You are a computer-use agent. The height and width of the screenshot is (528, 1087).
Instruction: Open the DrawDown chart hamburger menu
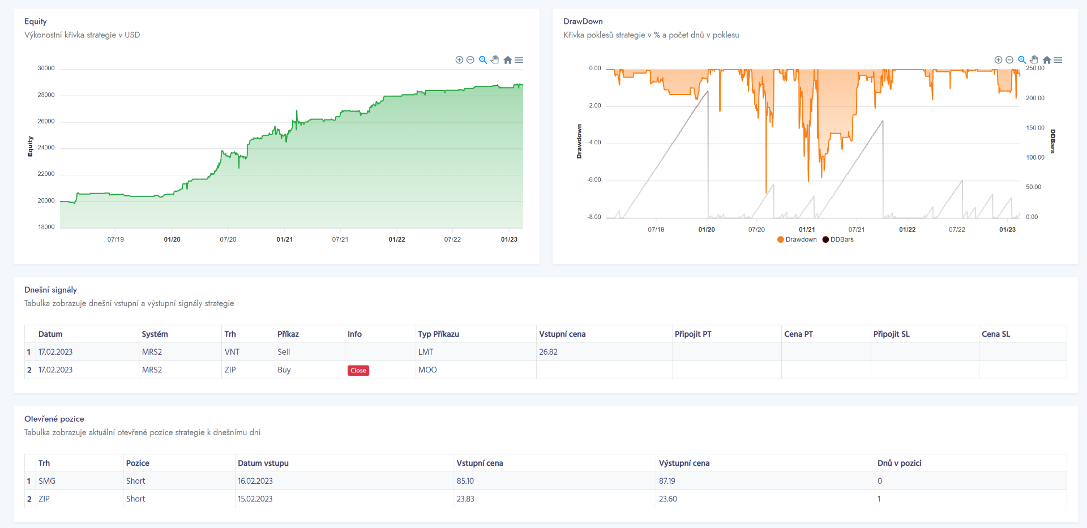click(1058, 60)
